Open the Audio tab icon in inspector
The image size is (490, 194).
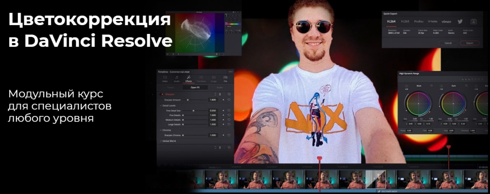click(x=176, y=79)
